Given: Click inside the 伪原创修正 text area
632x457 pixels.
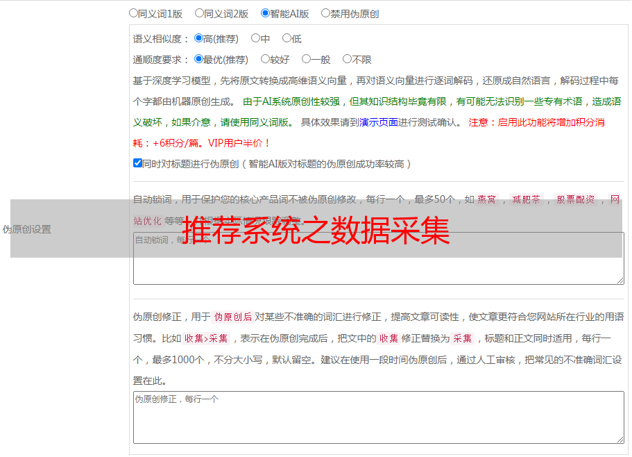Looking at the screenshot, I should click(378, 417).
